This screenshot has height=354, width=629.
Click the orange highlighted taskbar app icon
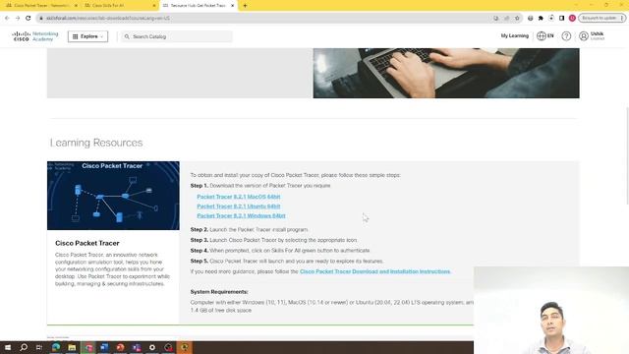point(185,347)
